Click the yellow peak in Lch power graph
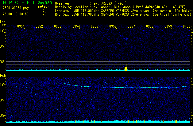193x126 pixels. [x=126, y=67]
